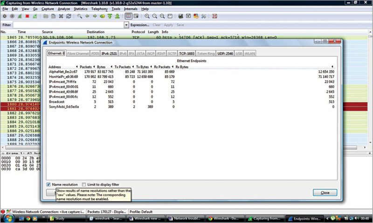This screenshot has height=223, width=373.
Task: Click the find packet magnifier icon
Action: coord(80,16)
